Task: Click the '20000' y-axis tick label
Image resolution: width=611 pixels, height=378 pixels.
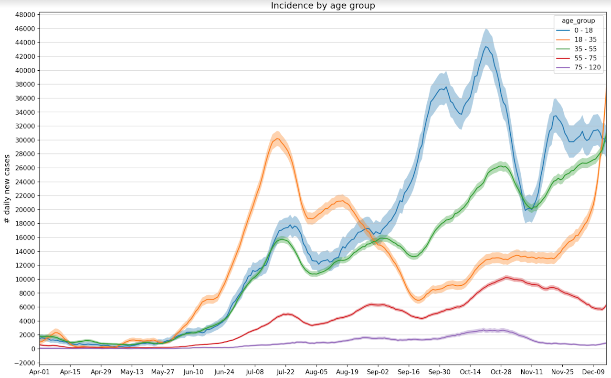Action: coord(25,210)
